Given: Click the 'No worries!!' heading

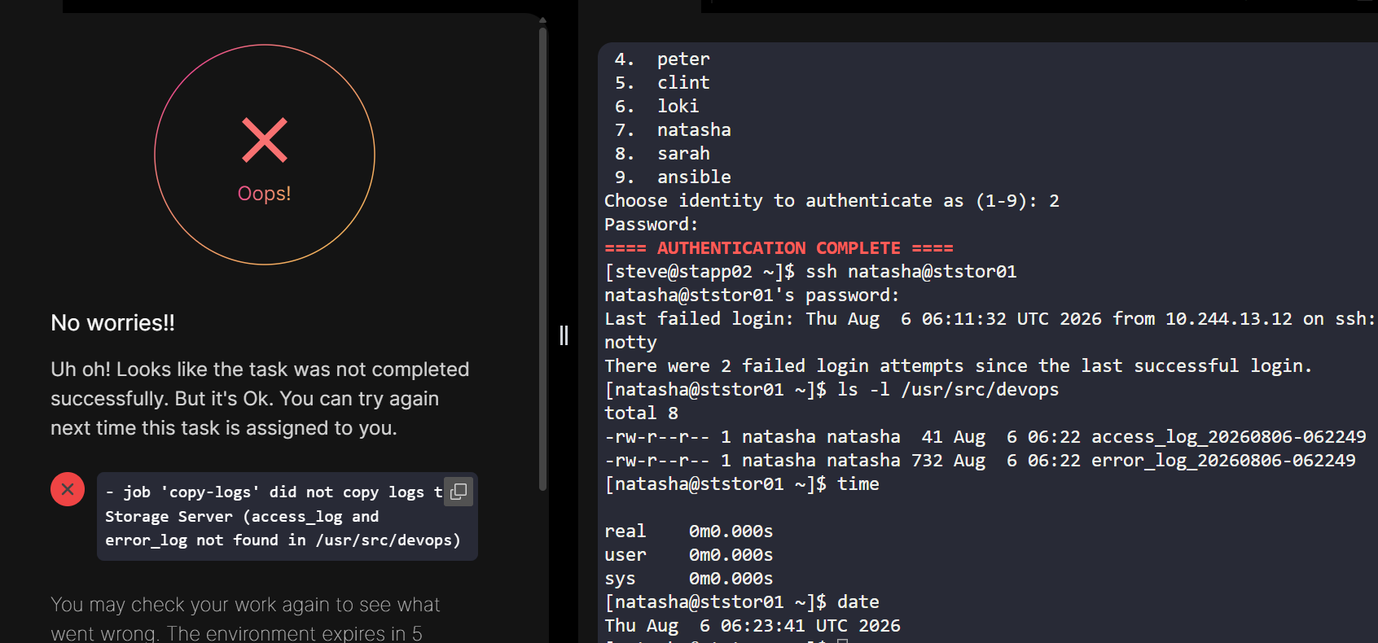Looking at the screenshot, I should pyautogui.click(x=113, y=323).
